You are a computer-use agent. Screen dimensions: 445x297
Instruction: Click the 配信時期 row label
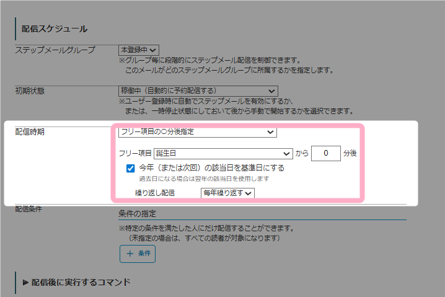tap(30, 132)
